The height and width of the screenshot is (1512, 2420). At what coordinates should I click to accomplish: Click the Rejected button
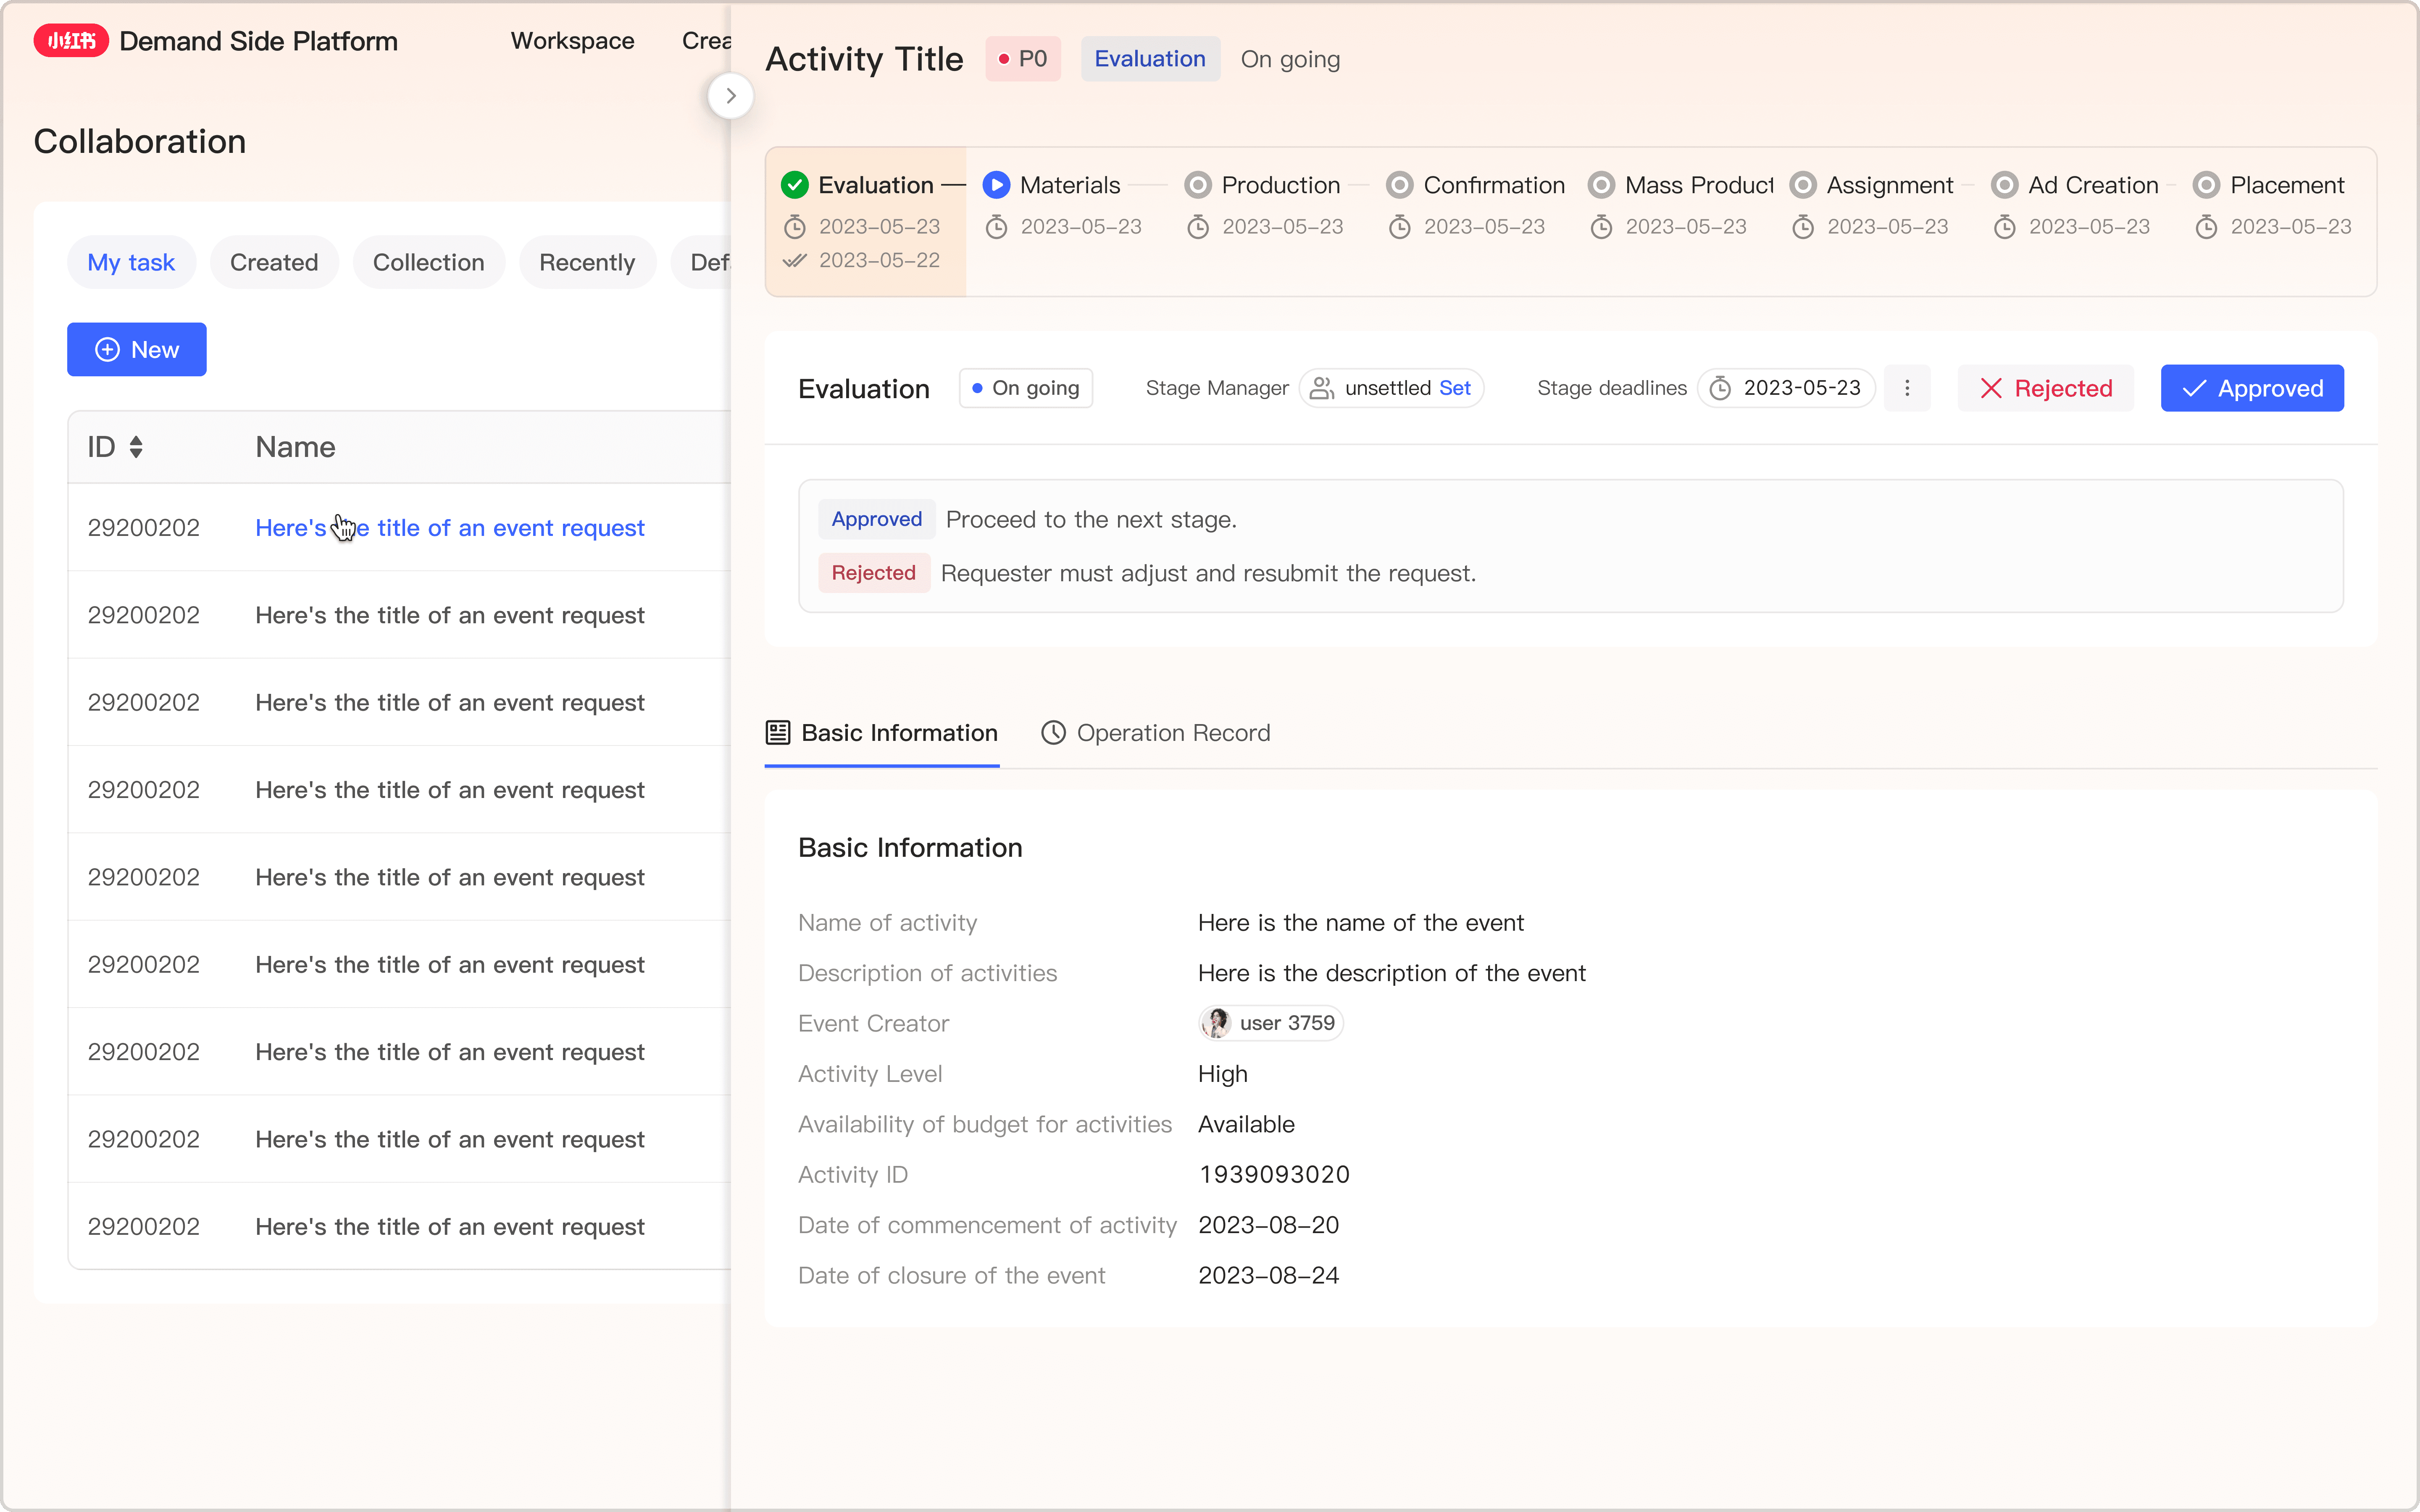[x=2046, y=388]
